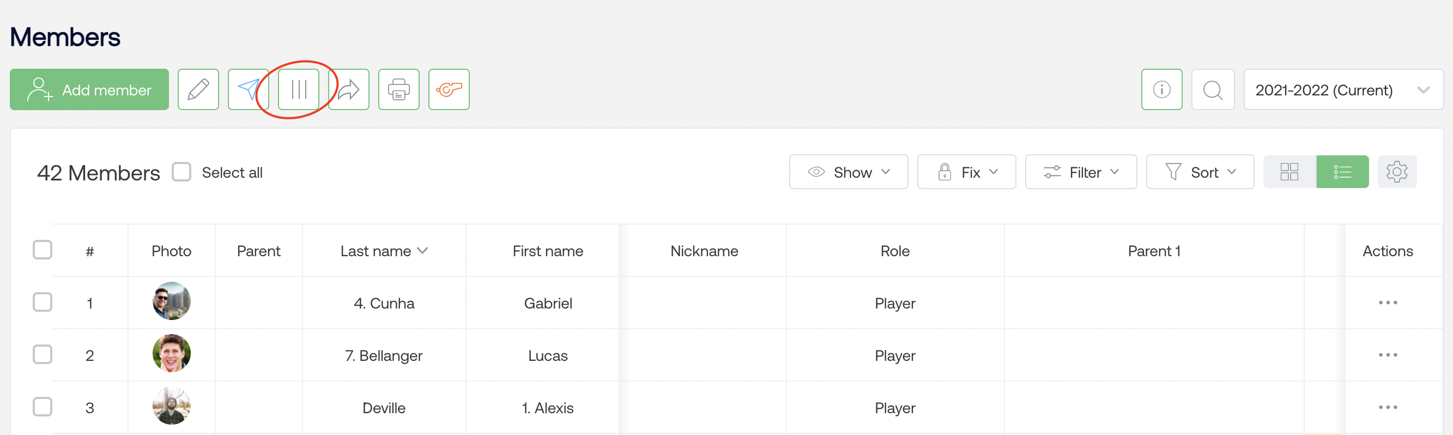Switch to the list view tab
The width and height of the screenshot is (1453, 435).
point(1342,172)
